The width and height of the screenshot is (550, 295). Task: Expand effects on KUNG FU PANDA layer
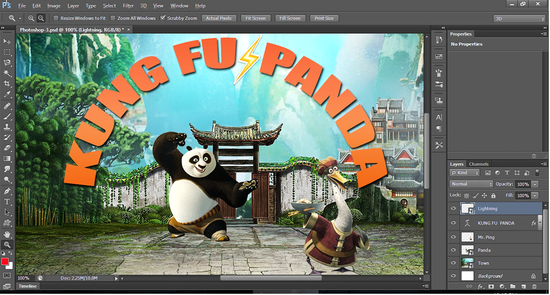[540, 223]
